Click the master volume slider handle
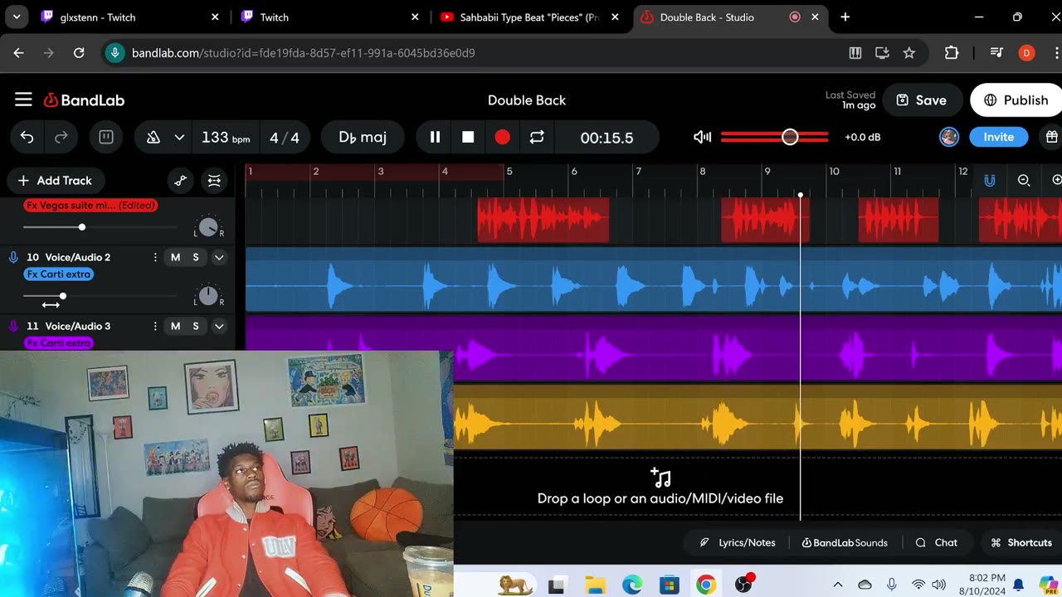This screenshot has width=1062, height=597. click(790, 137)
